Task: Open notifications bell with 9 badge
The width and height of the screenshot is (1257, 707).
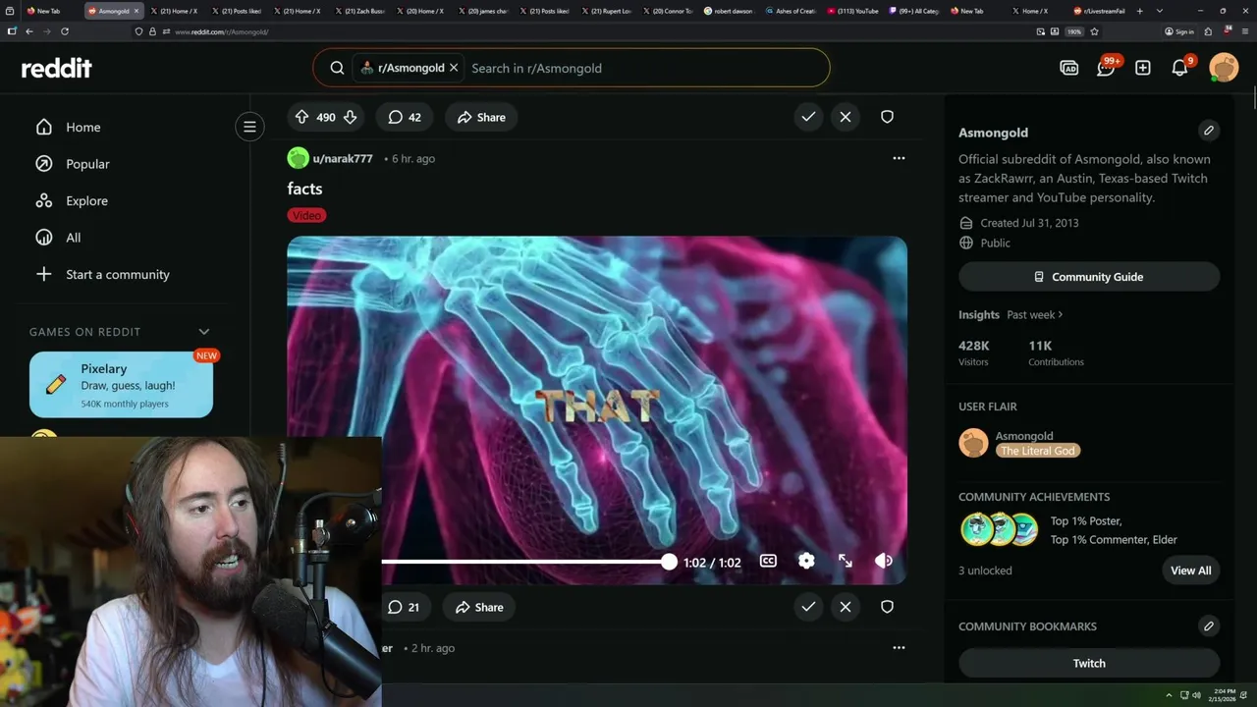Action: pos(1181,67)
